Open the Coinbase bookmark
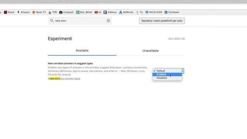 pyautogui.click(x=172, y=12)
